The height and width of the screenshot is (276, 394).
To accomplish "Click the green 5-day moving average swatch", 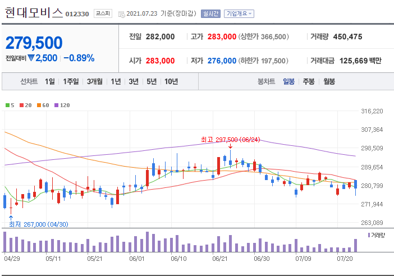I will coord(7,105).
